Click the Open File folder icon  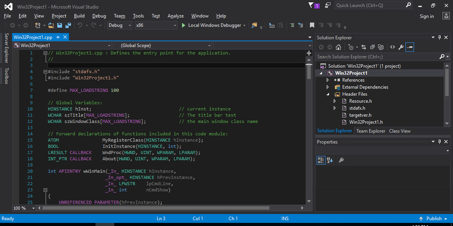tap(51, 25)
